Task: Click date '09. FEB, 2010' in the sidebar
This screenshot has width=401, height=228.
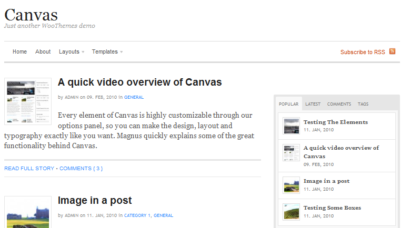Action: coord(319,164)
